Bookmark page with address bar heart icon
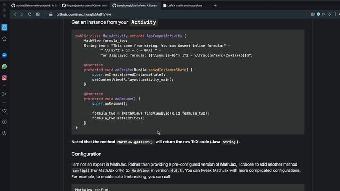The height and width of the screenshot is (191, 340). (329, 14)
